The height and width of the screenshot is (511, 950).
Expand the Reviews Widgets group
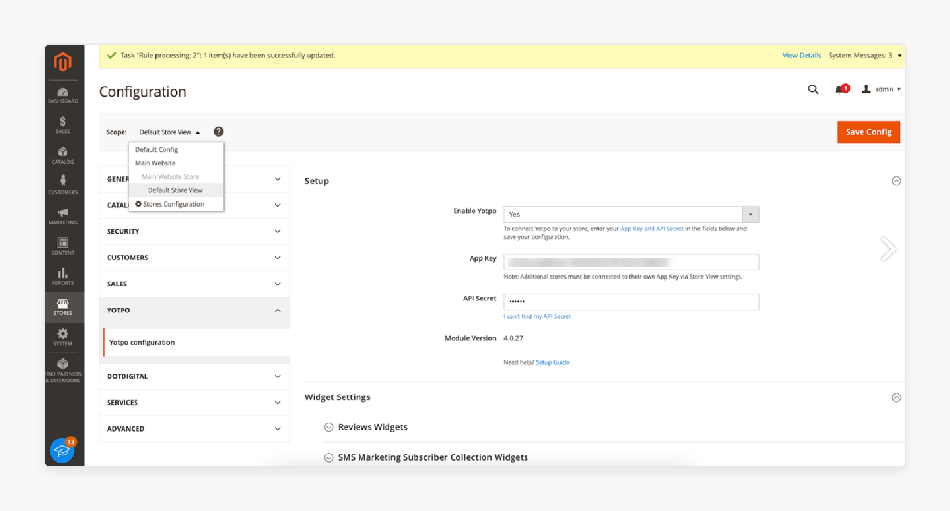click(x=329, y=427)
